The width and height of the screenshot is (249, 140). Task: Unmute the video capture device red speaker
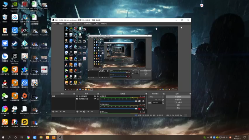tap(139, 109)
